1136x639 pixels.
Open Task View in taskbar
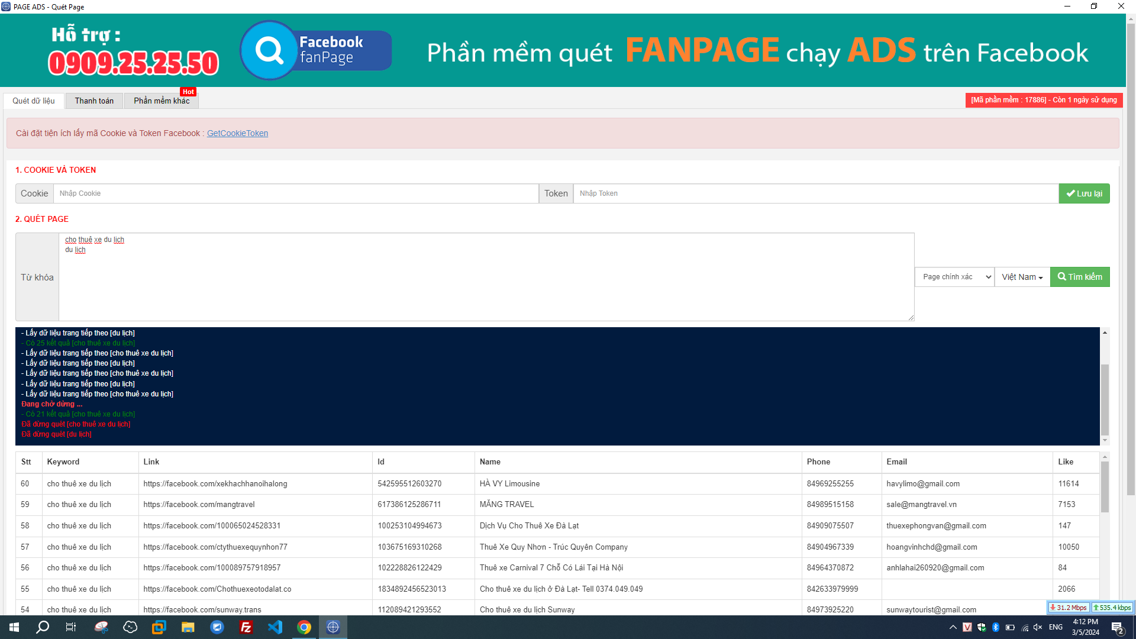click(71, 627)
